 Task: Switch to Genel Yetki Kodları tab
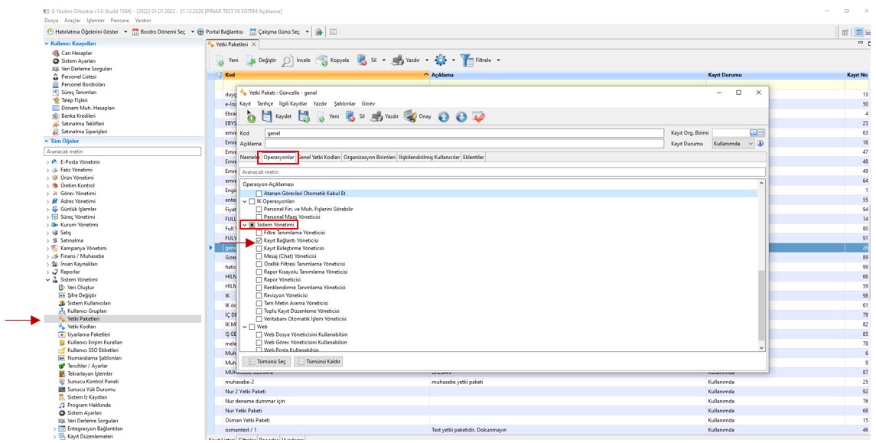(x=319, y=157)
